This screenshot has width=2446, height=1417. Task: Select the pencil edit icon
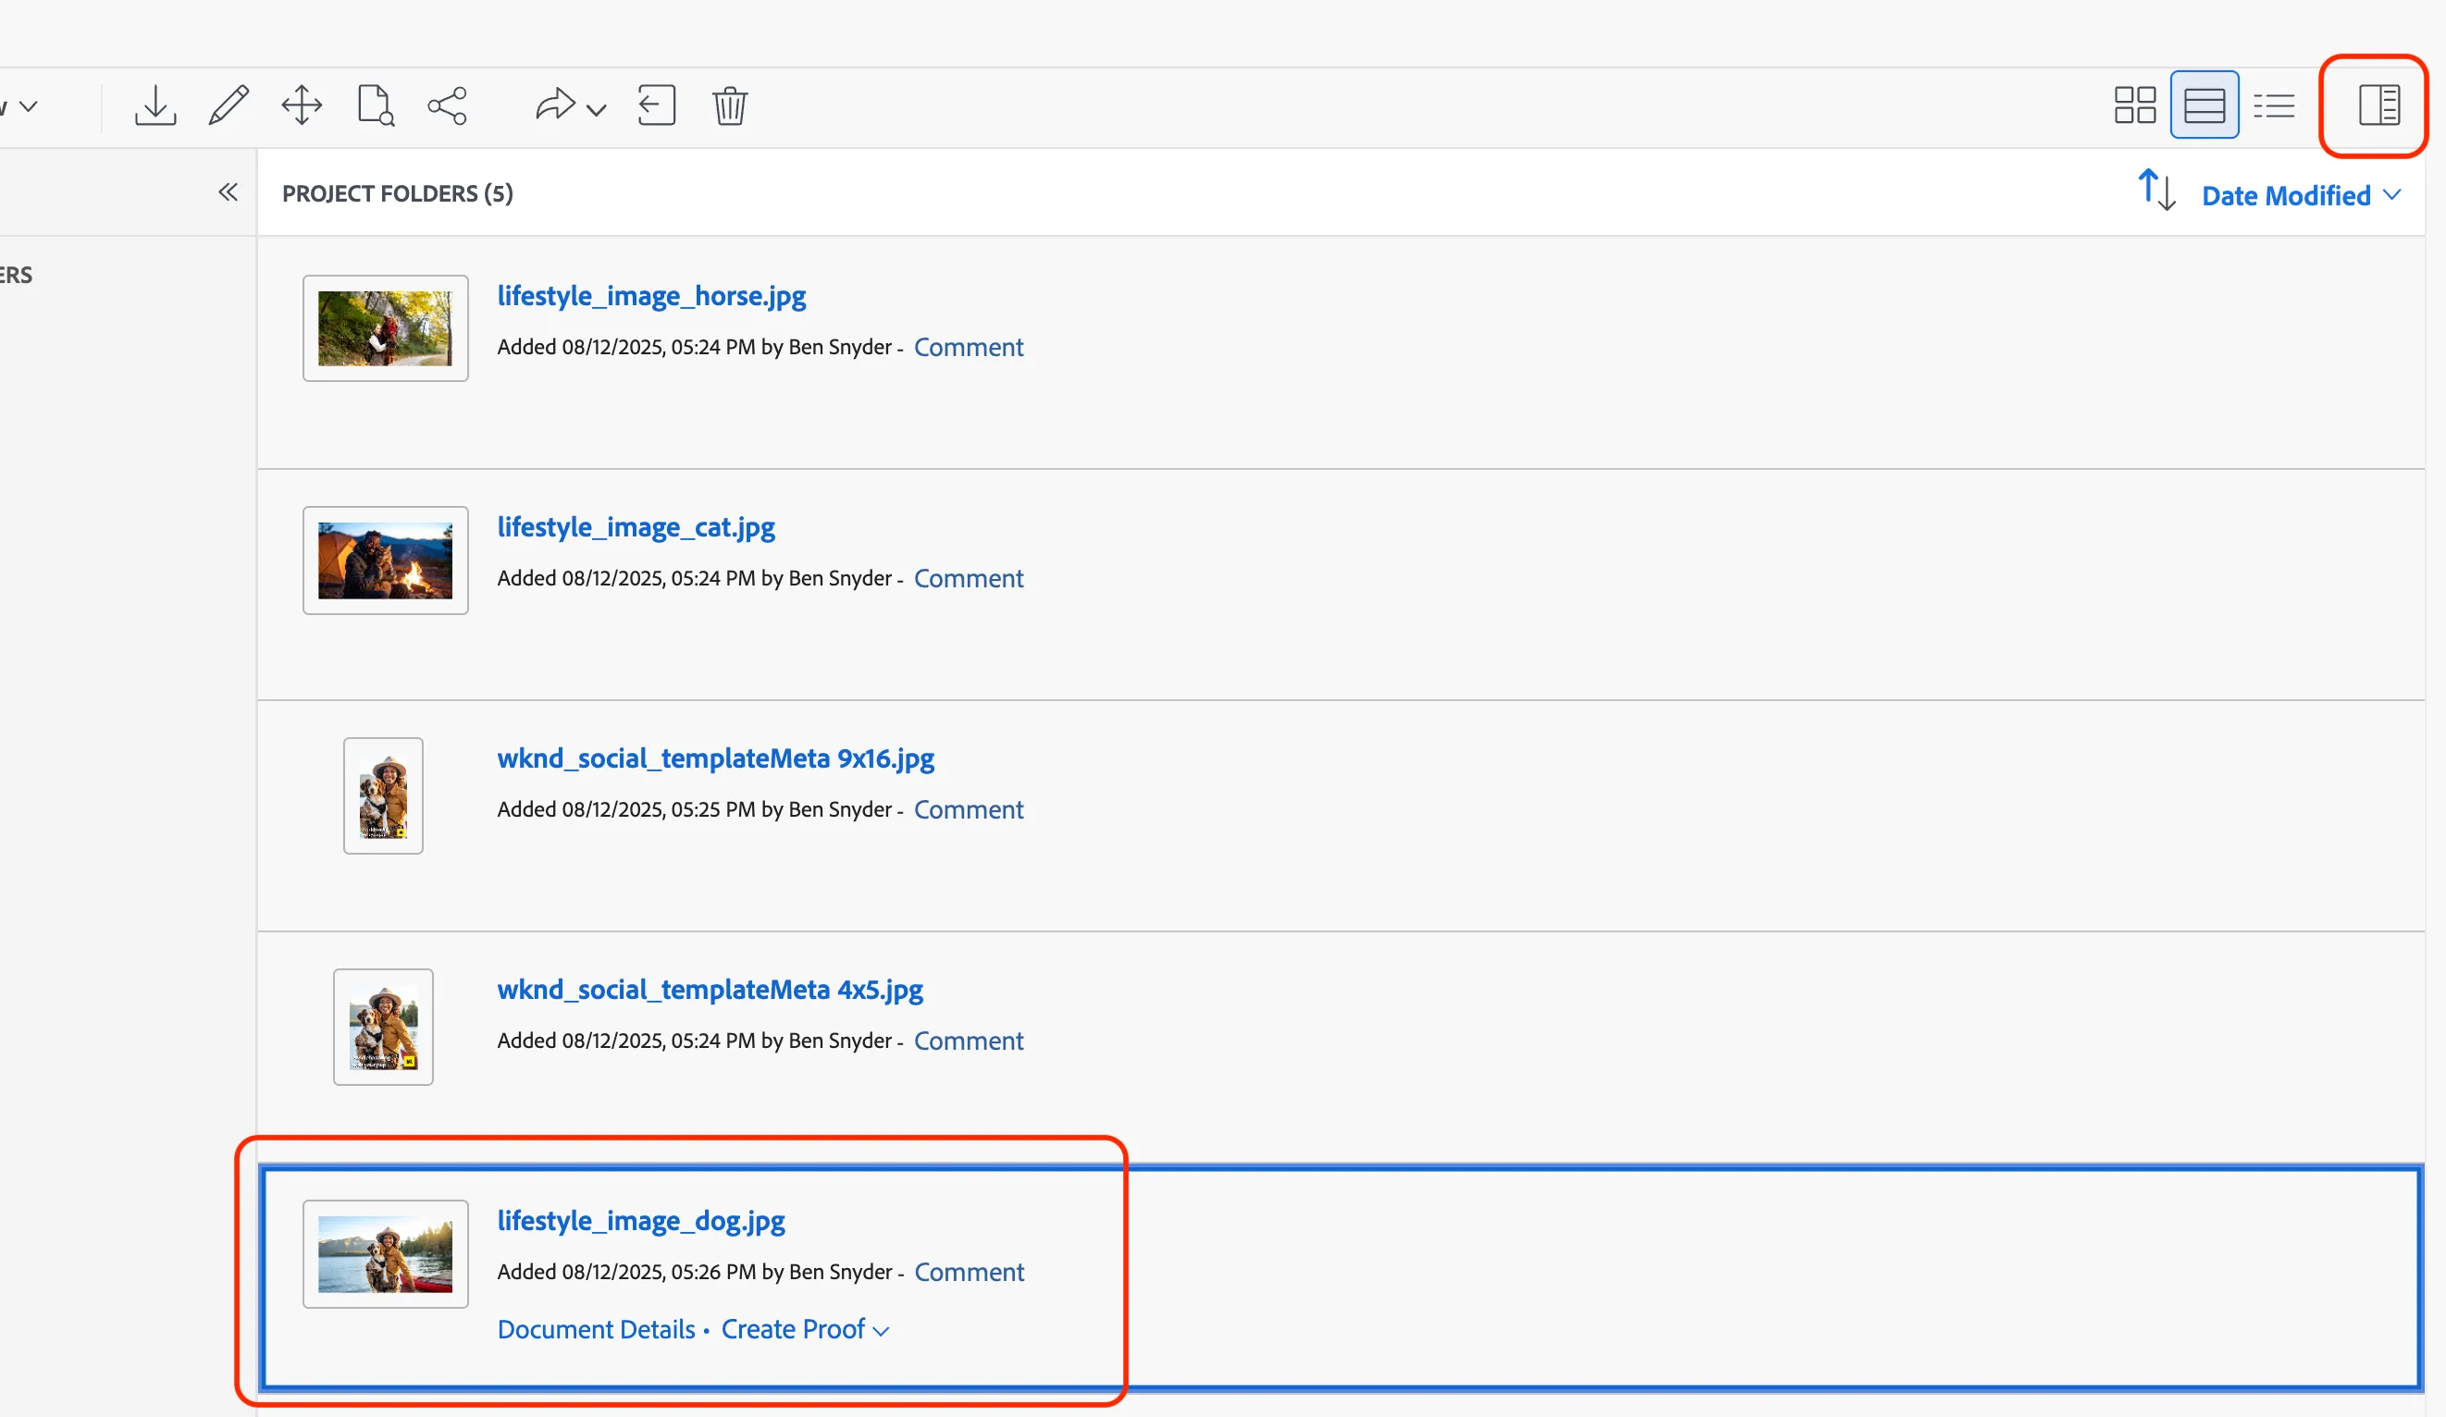(x=229, y=105)
